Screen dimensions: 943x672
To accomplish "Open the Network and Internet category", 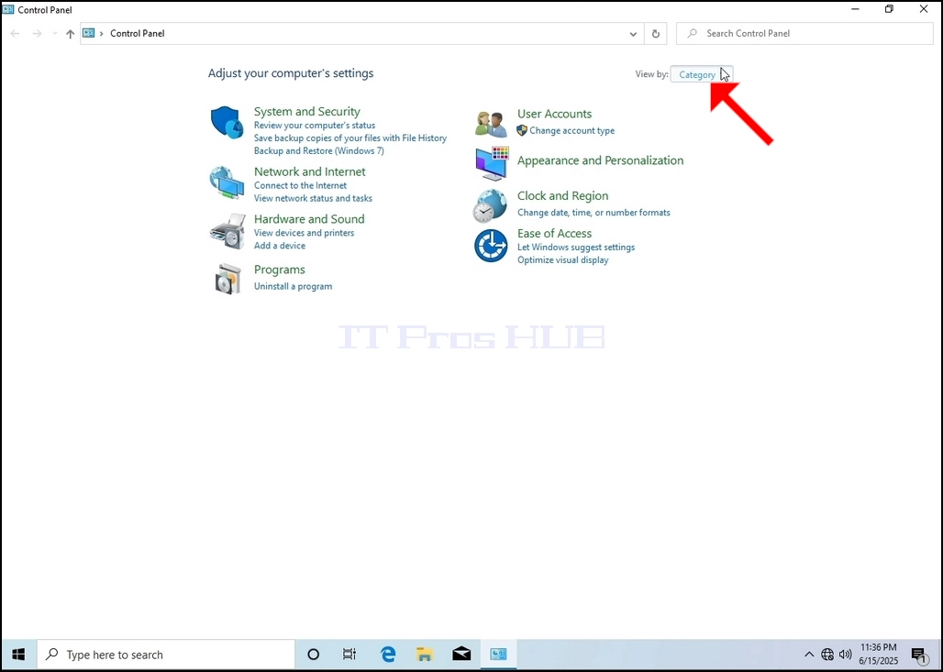I will [x=310, y=171].
